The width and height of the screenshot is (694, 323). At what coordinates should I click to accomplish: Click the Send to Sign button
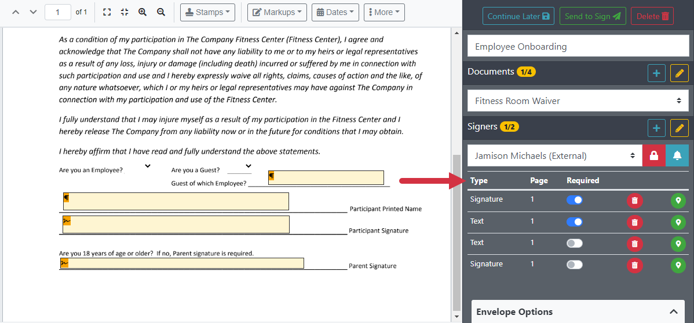(x=592, y=16)
